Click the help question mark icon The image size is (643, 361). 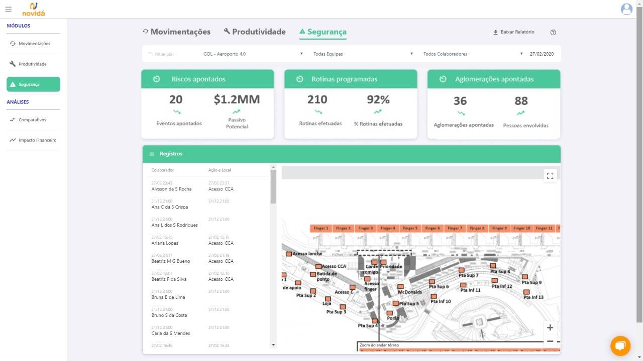coord(553,32)
